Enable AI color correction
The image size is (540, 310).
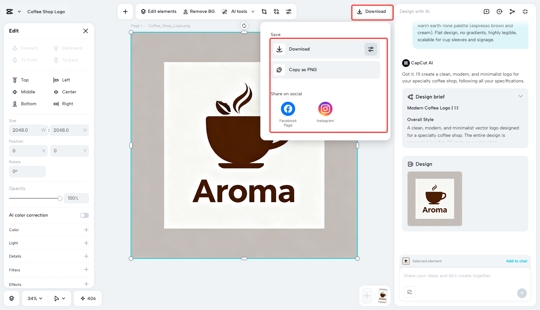(84, 215)
